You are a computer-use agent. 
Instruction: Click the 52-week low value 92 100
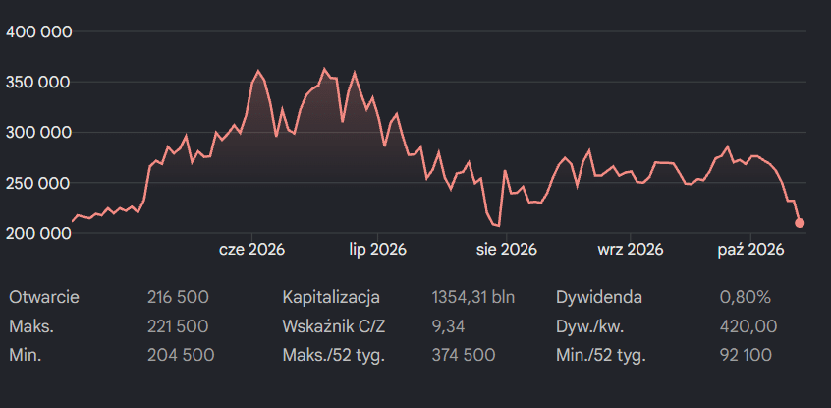tap(746, 355)
